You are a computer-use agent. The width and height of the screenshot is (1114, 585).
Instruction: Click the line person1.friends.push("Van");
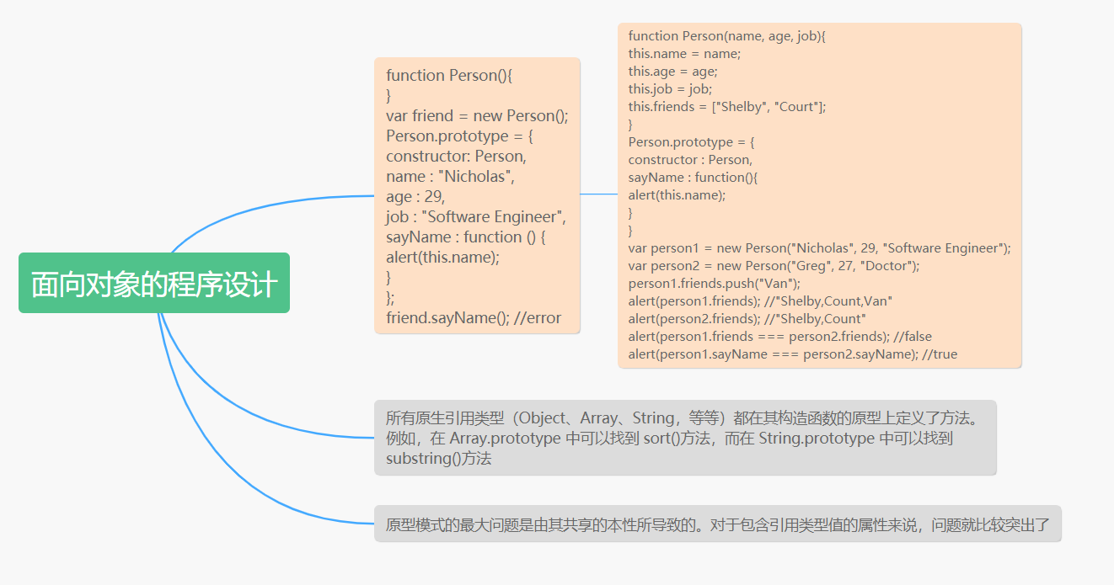[715, 284]
